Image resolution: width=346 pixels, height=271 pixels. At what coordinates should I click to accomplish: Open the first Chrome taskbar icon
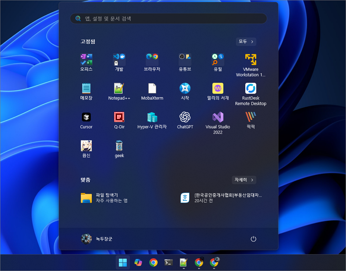pyautogui.click(x=153, y=263)
